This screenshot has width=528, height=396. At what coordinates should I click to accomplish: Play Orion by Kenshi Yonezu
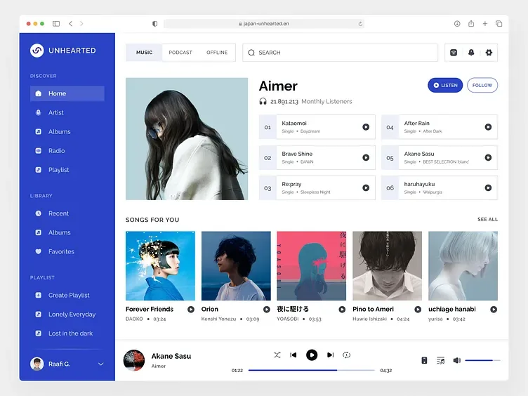coord(267,309)
